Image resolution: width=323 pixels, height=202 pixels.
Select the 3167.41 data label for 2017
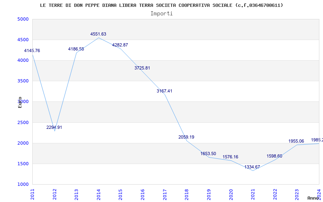[x=164, y=91]
